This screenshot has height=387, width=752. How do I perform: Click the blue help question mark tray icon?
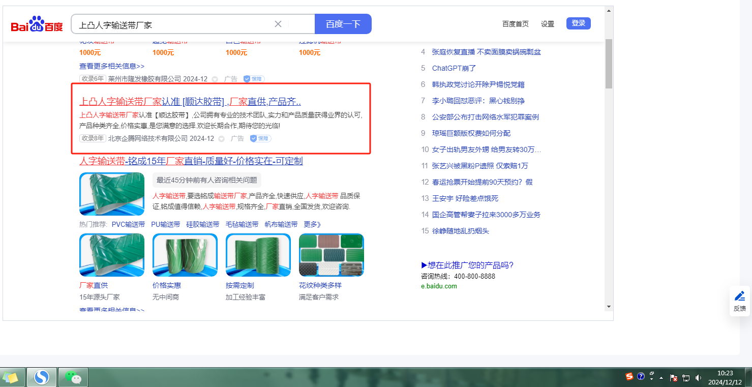click(641, 376)
